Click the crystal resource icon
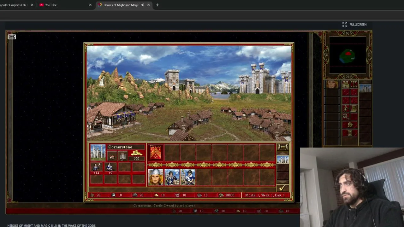This screenshot has width=404, height=227. pos(177,195)
